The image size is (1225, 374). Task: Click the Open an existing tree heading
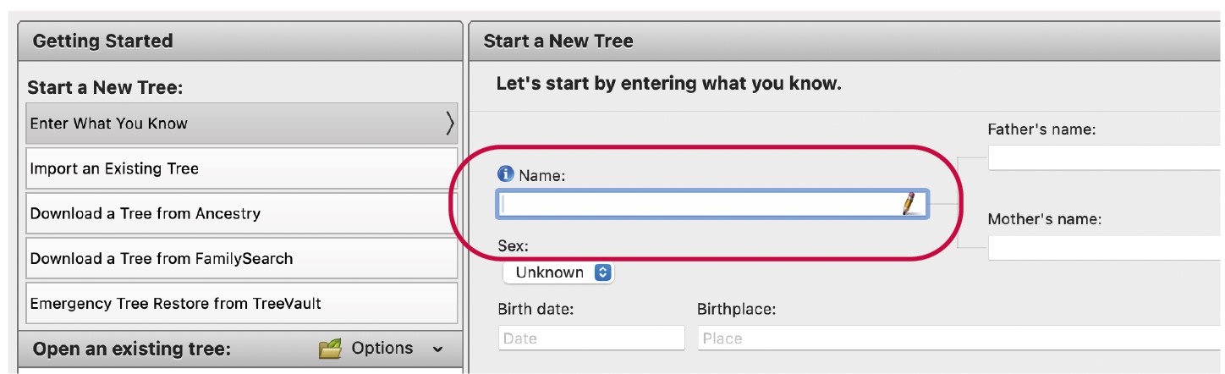[x=131, y=349]
